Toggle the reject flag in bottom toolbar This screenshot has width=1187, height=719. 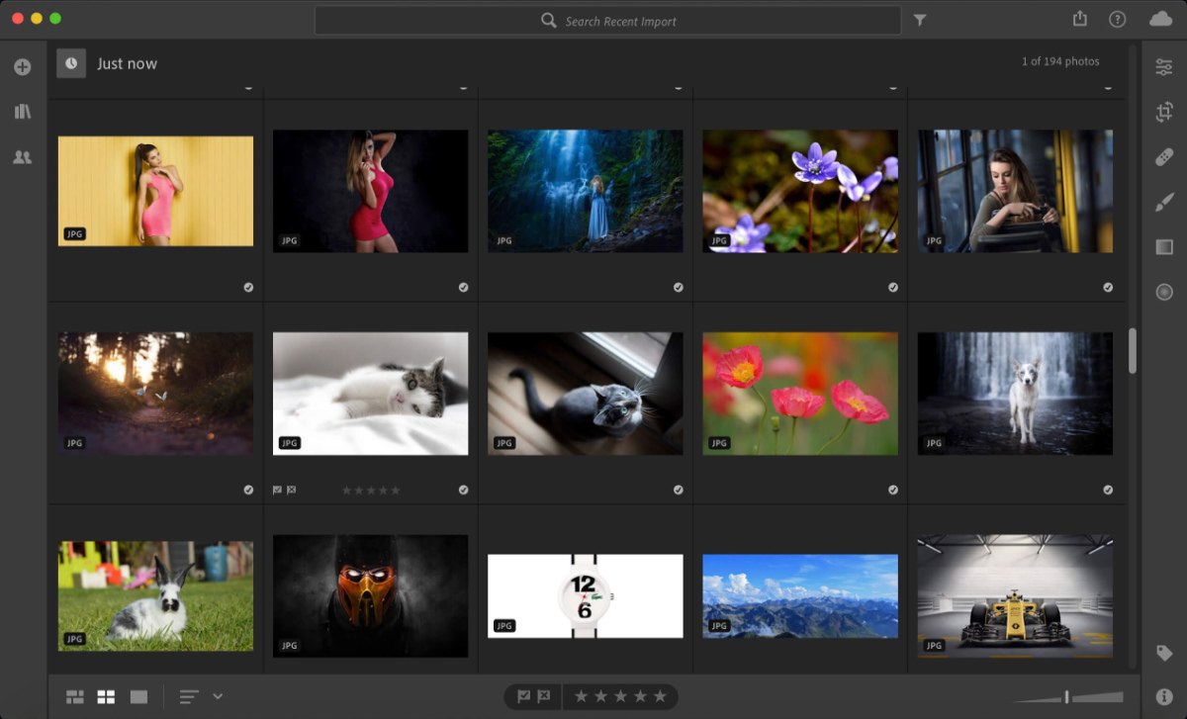coord(543,696)
